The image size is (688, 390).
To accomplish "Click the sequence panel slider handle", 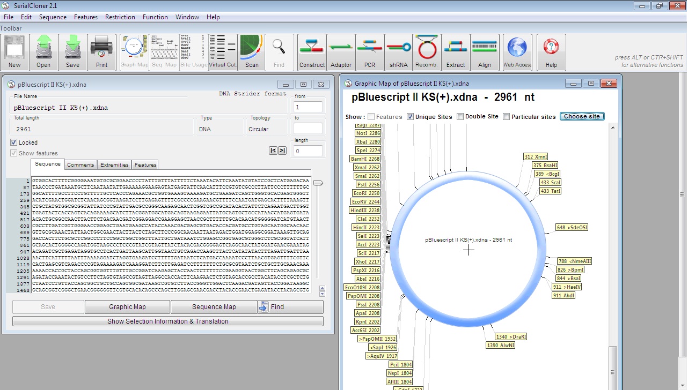I will pos(318,183).
